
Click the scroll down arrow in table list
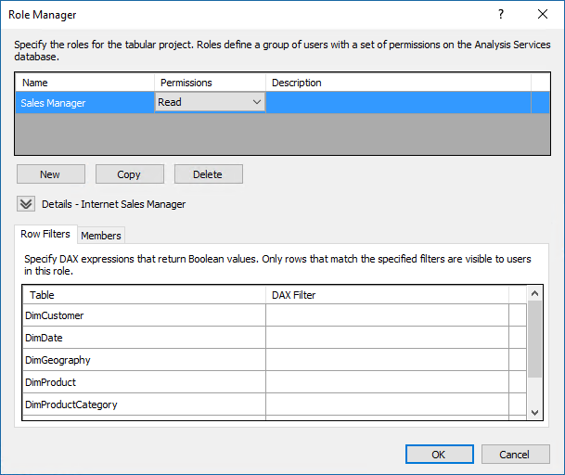[x=534, y=413]
